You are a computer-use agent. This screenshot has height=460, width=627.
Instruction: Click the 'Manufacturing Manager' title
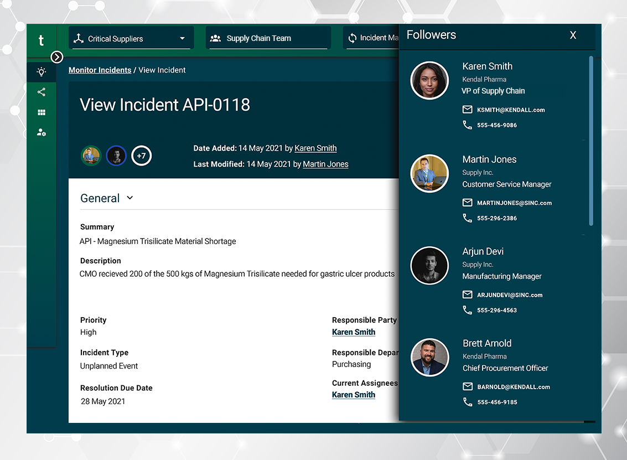click(502, 276)
